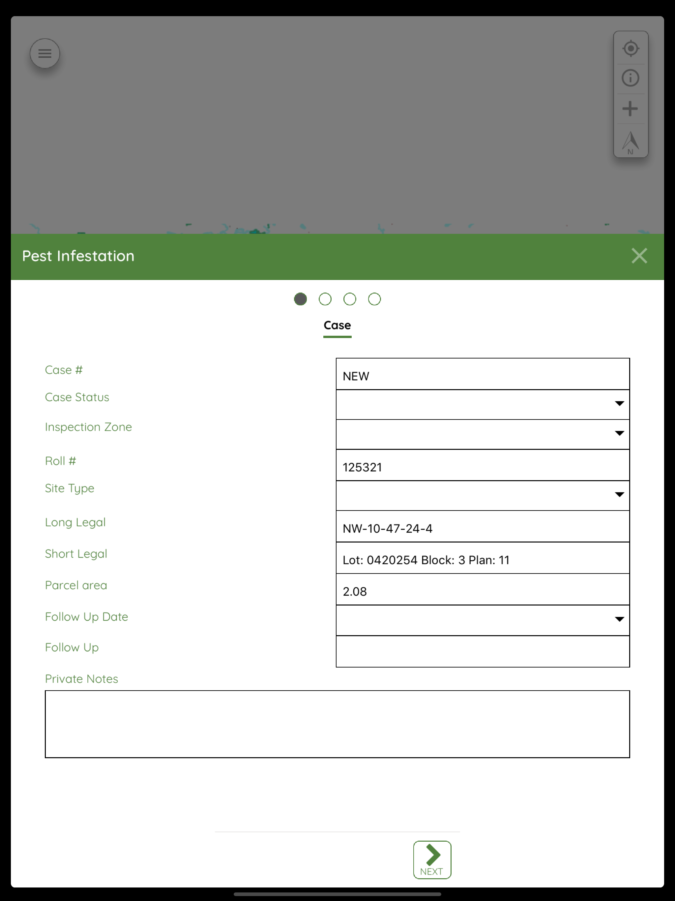Click the Long Legal field NW-10-47-24-4
Screen dimensions: 675x901
coord(483,526)
